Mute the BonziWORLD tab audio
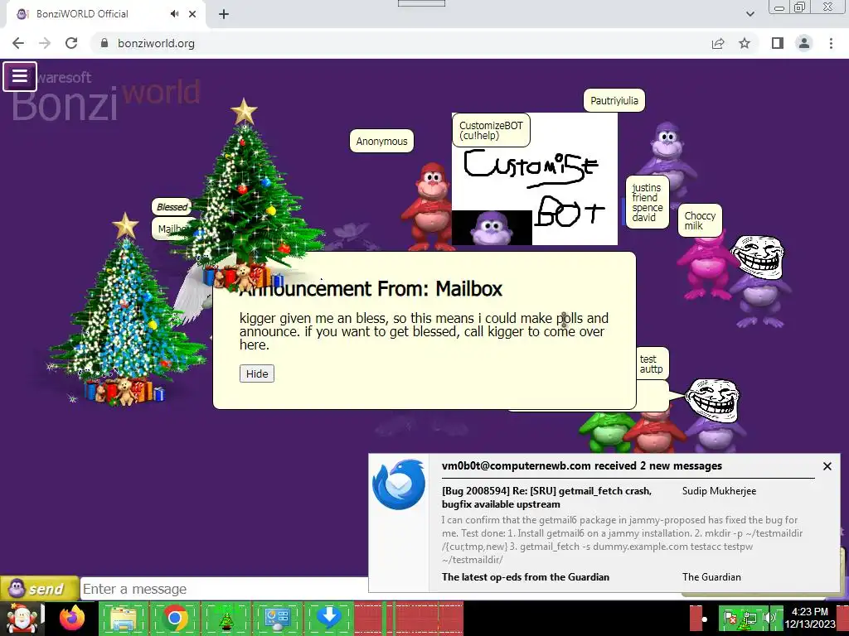849x636 pixels. tap(174, 14)
